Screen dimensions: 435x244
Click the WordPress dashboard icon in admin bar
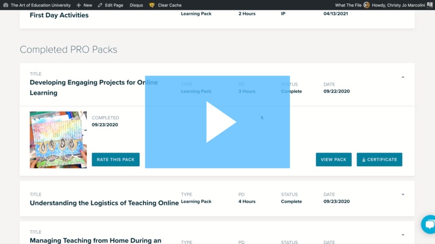[x=5, y=5]
